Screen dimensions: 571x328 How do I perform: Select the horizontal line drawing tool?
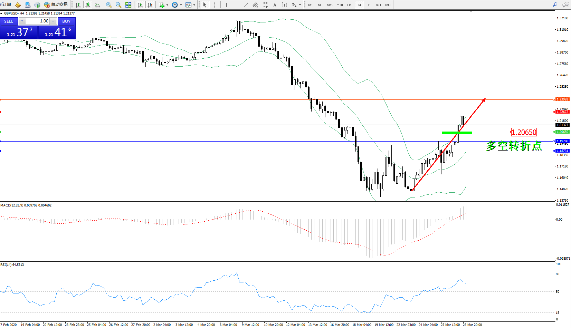click(x=236, y=5)
